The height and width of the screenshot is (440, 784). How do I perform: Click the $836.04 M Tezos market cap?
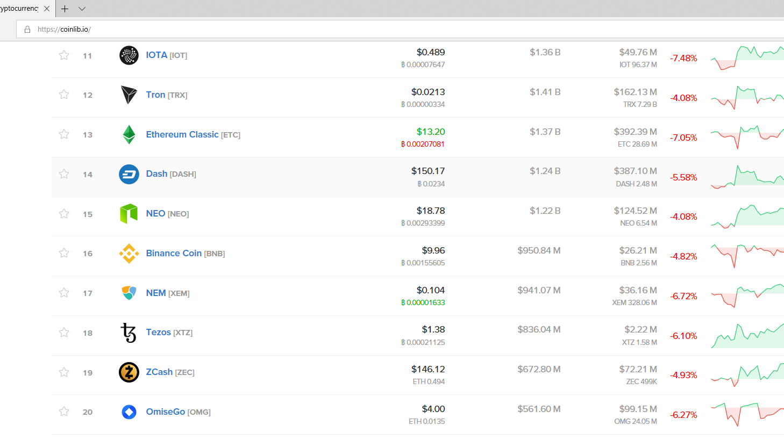pos(539,329)
